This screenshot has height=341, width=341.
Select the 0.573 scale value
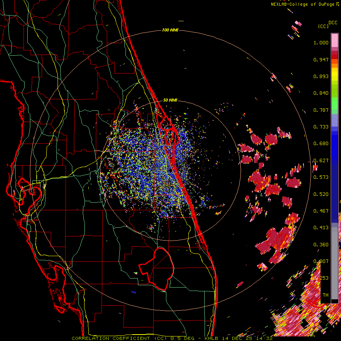321,177
